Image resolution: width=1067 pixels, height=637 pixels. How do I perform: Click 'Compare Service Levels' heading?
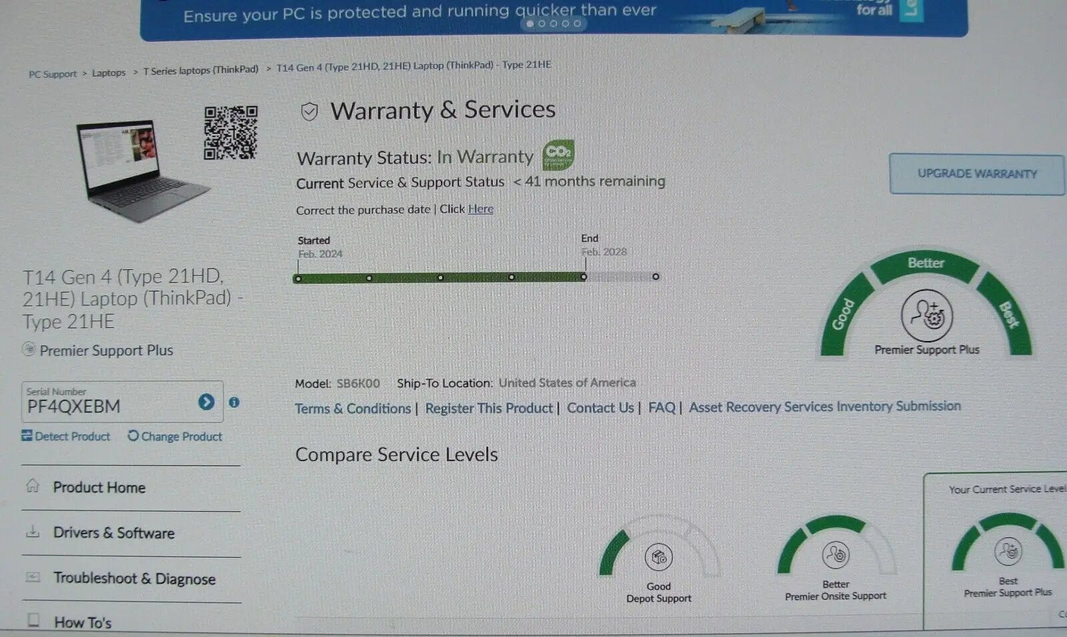(397, 455)
